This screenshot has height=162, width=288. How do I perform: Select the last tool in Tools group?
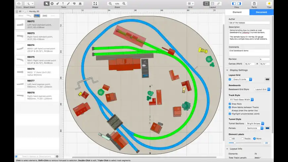[x=80, y=4]
